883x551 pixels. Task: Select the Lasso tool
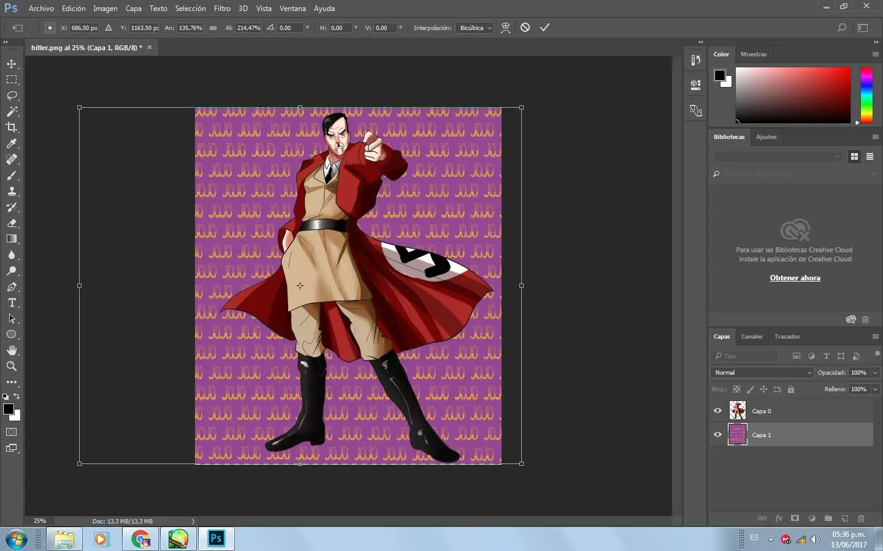tap(12, 96)
